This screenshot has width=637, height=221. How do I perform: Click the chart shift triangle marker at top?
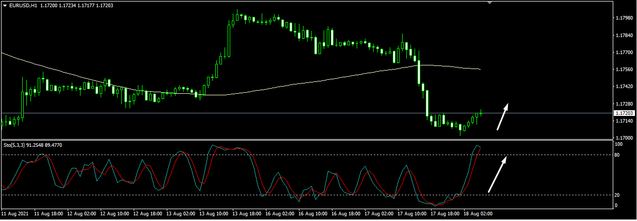pos(490,3)
